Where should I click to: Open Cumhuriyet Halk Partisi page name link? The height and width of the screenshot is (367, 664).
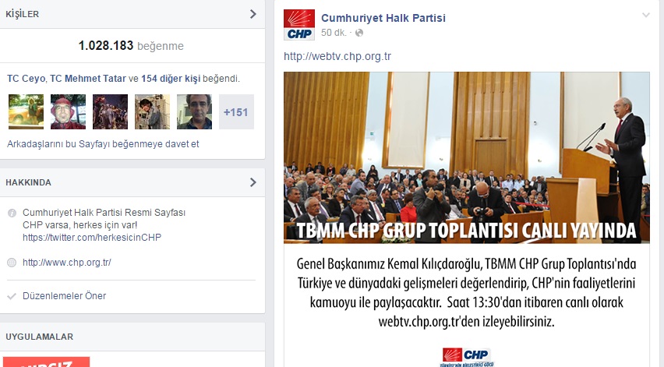tap(383, 18)
